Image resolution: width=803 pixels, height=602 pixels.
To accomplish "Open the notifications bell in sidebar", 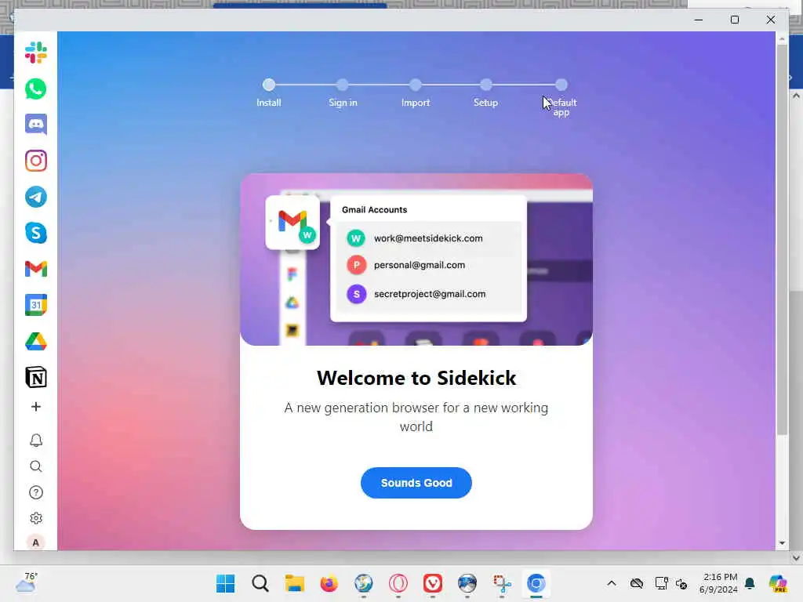I will (x=36, y=441).
